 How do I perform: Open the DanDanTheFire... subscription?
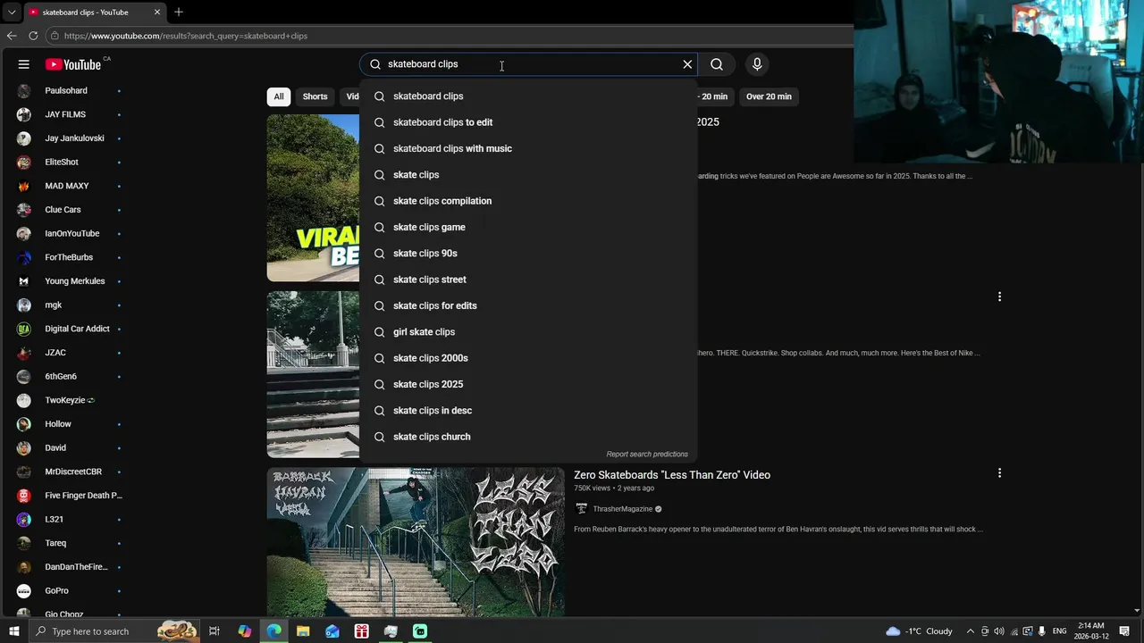(x=71, y=567)
